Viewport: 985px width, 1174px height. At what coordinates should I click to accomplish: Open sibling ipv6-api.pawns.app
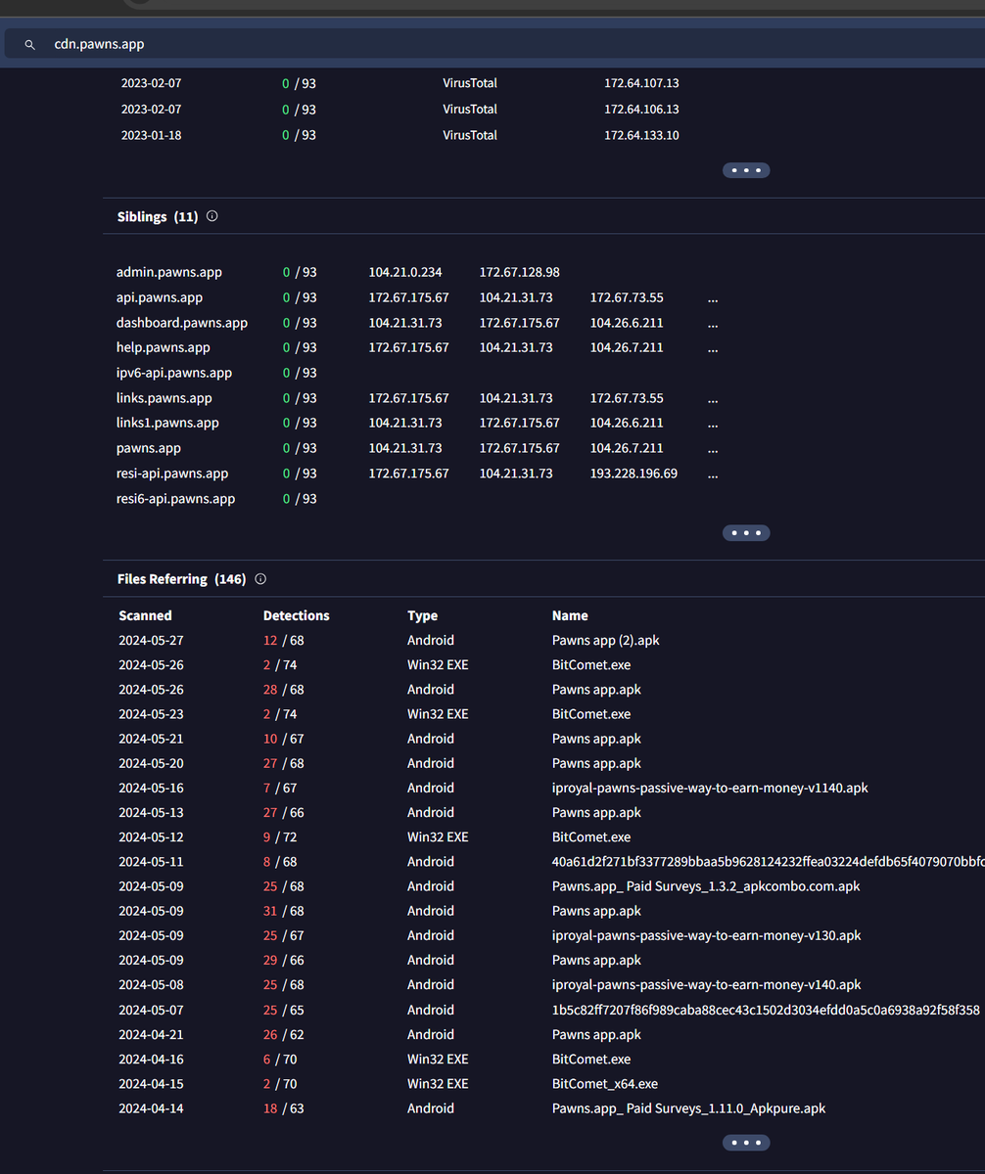click(x=174, y=373)
